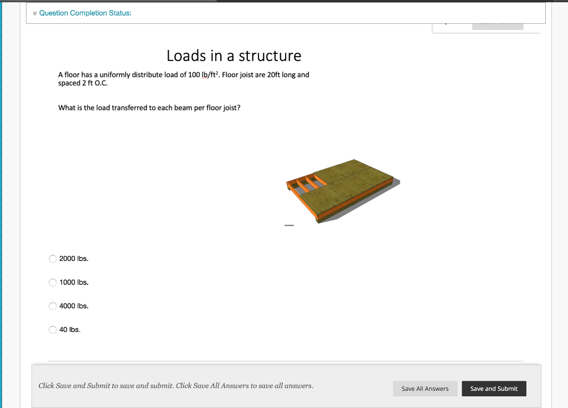568x408 pixels.
Task: Select the 2000 lbs. answer option
Action: tap(52, 259)
